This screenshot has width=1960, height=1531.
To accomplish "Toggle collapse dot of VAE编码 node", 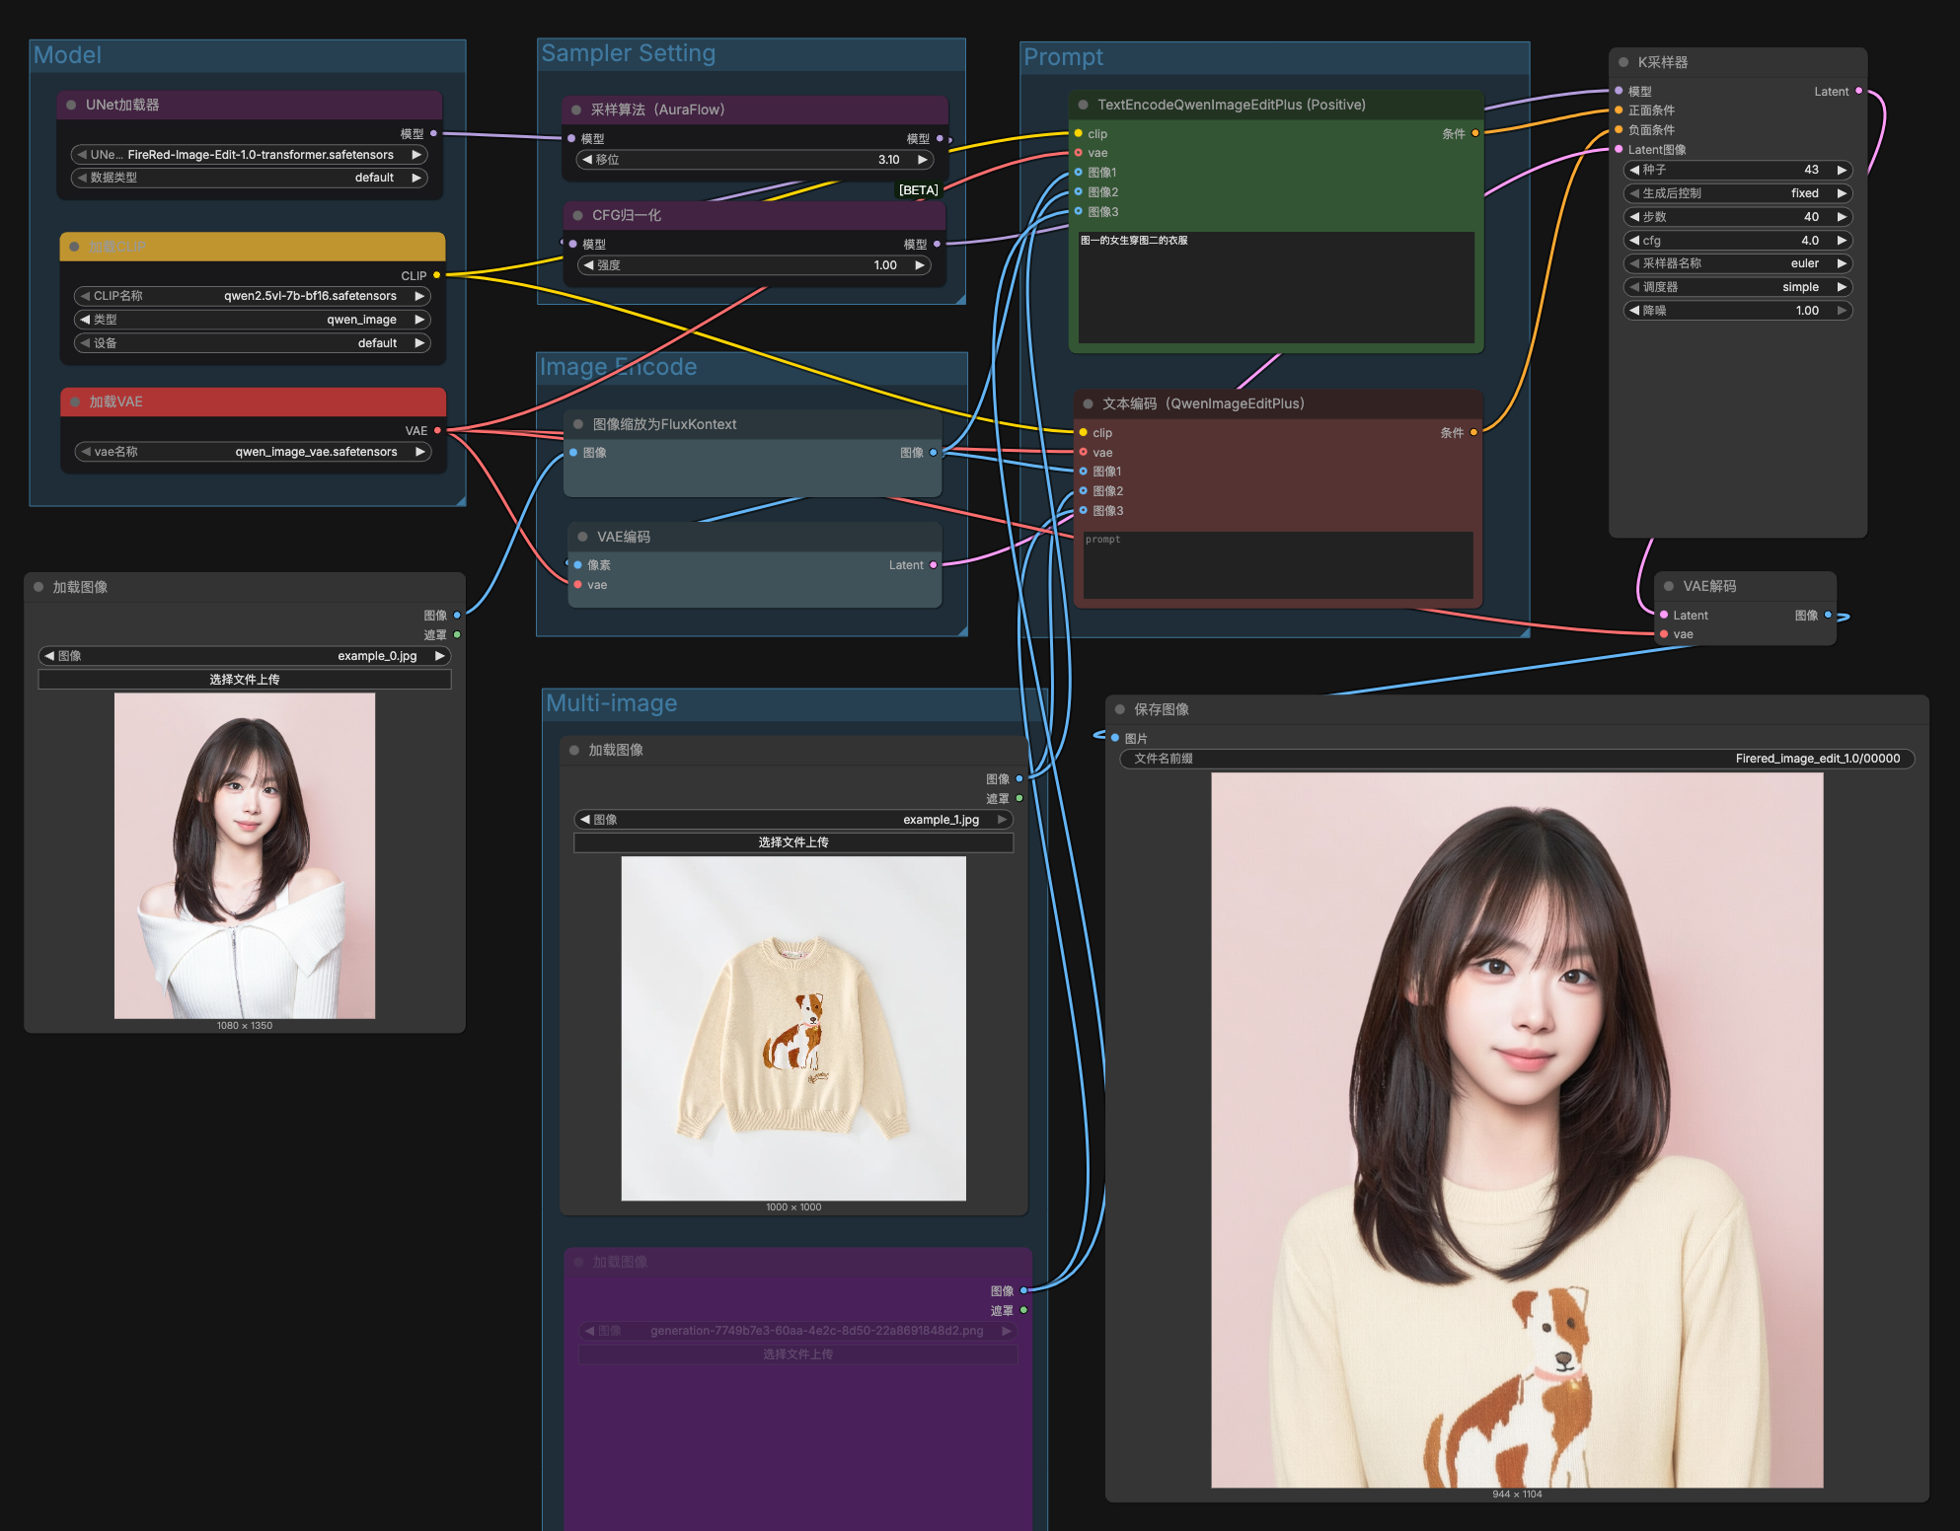I will pos(582,537).
